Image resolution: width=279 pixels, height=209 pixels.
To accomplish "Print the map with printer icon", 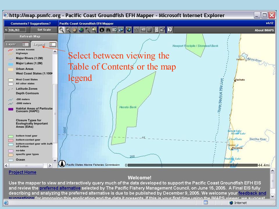I will 149,30.
